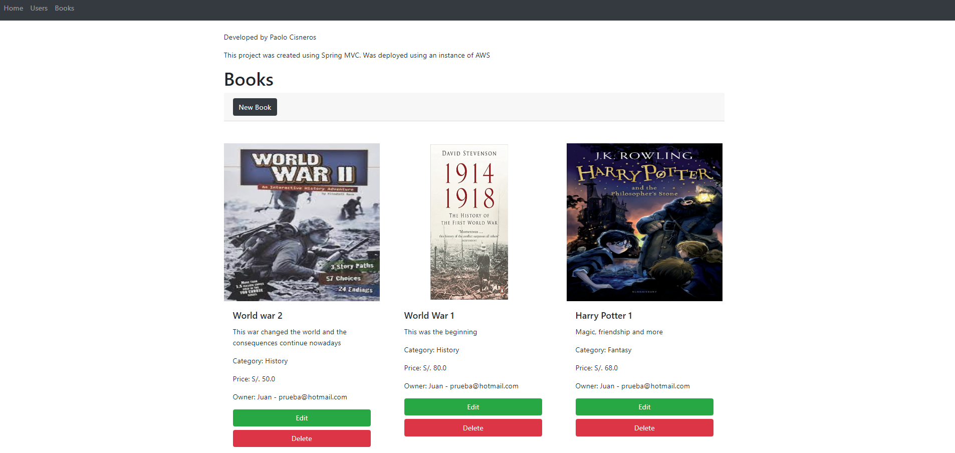Click the Harry Potter 1 title
This screenshot has width=955, height=453.
(x=603, y=316)
